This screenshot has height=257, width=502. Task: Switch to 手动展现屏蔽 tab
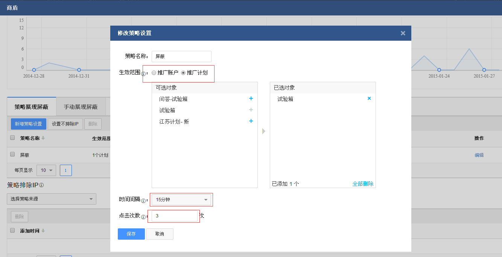(81, 107)
